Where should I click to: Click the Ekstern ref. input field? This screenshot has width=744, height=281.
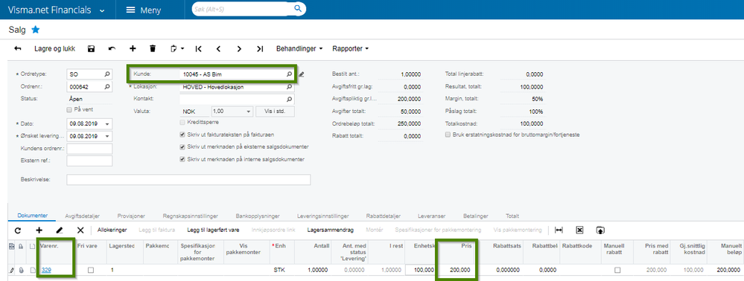point(89,161)
